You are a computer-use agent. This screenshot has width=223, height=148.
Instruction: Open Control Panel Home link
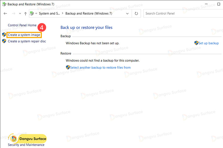point(22,25)
